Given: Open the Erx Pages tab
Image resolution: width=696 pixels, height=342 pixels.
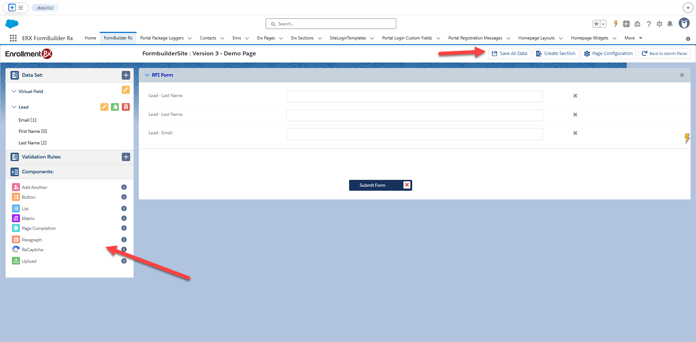Looking at the screenshot, I should coord(266,38).
